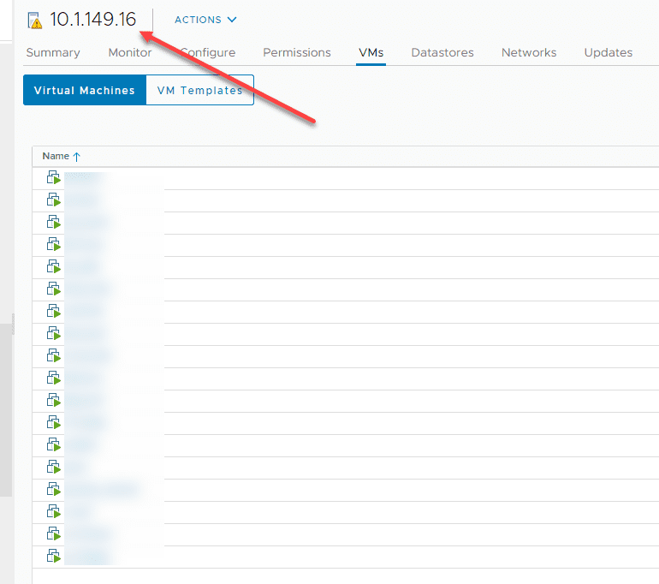Switch to the Summary tab
This screenshot has height=584, width=659.
pyautogui.click(x=53, y=52)
